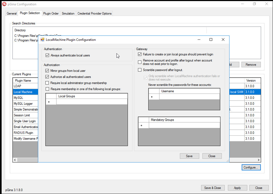
Task: Maximize the LocalMachine Plugin Configuration dialog
Action: click(x=211, y=40)
